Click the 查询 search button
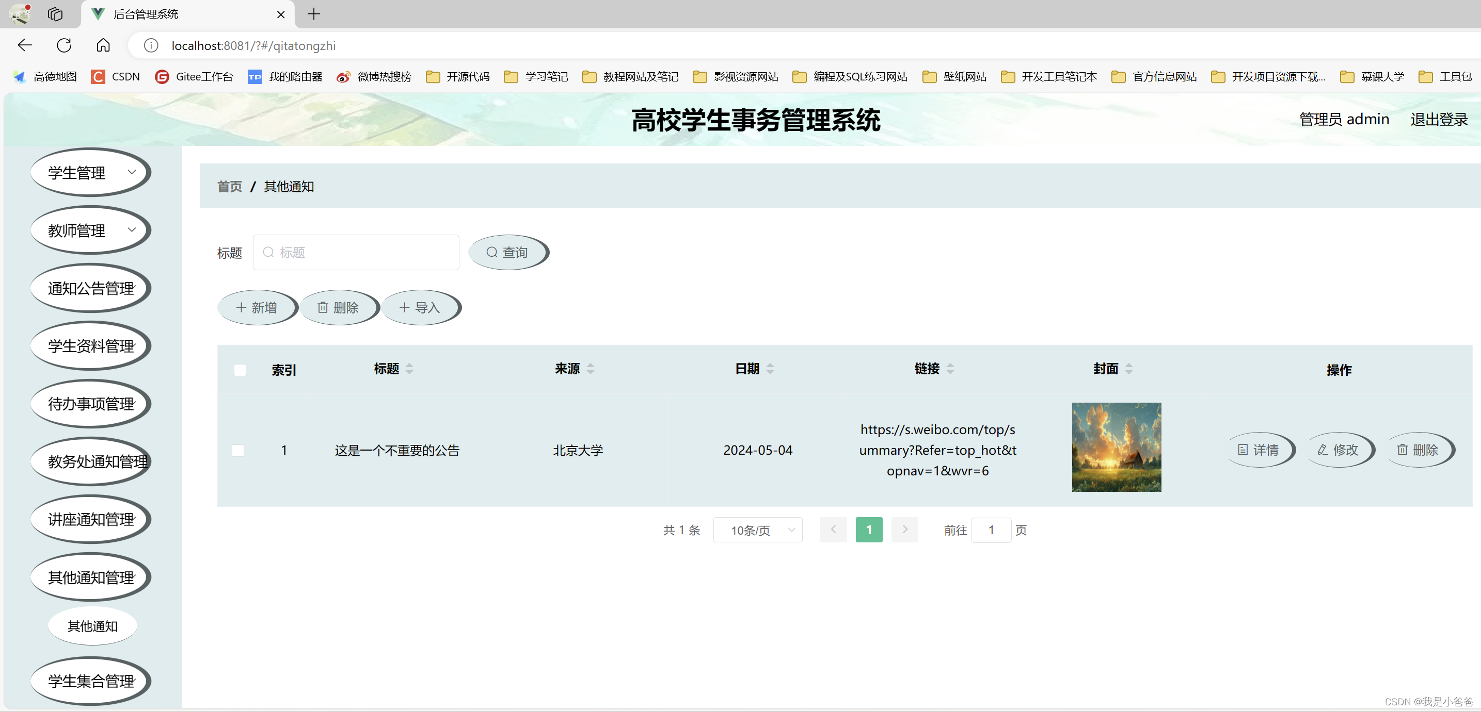Viewport: 1481px width, 712px height. coord(507,253)
